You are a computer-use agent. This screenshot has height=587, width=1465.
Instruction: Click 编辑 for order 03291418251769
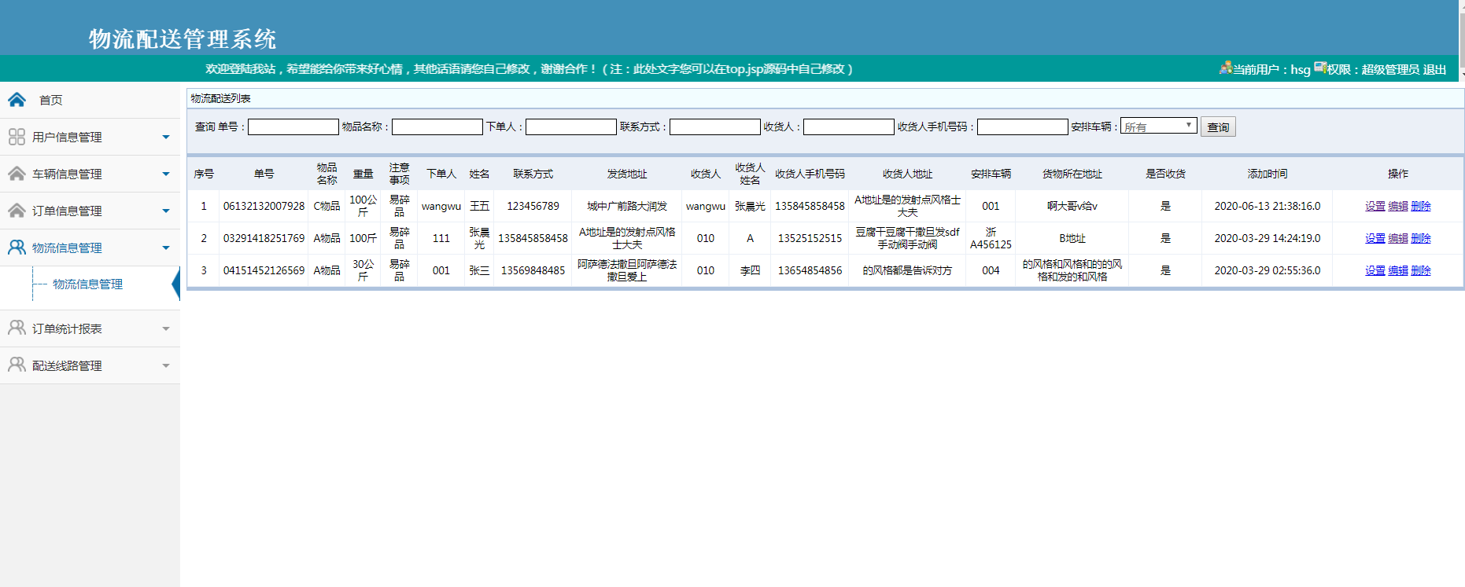[x=1398, y=238]
